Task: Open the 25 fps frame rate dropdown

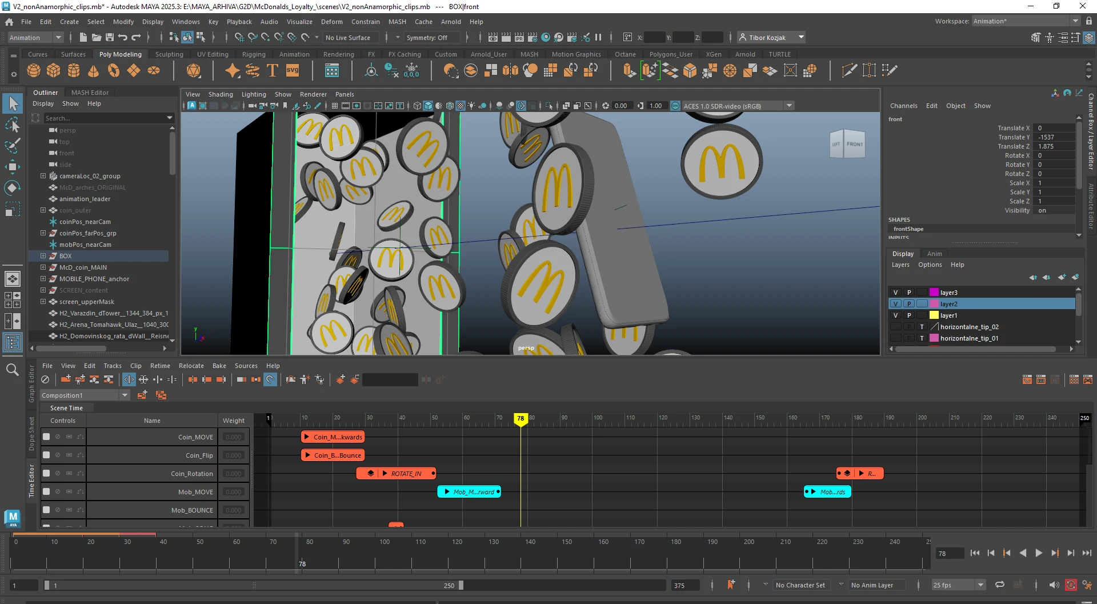Action: point(959,585)
